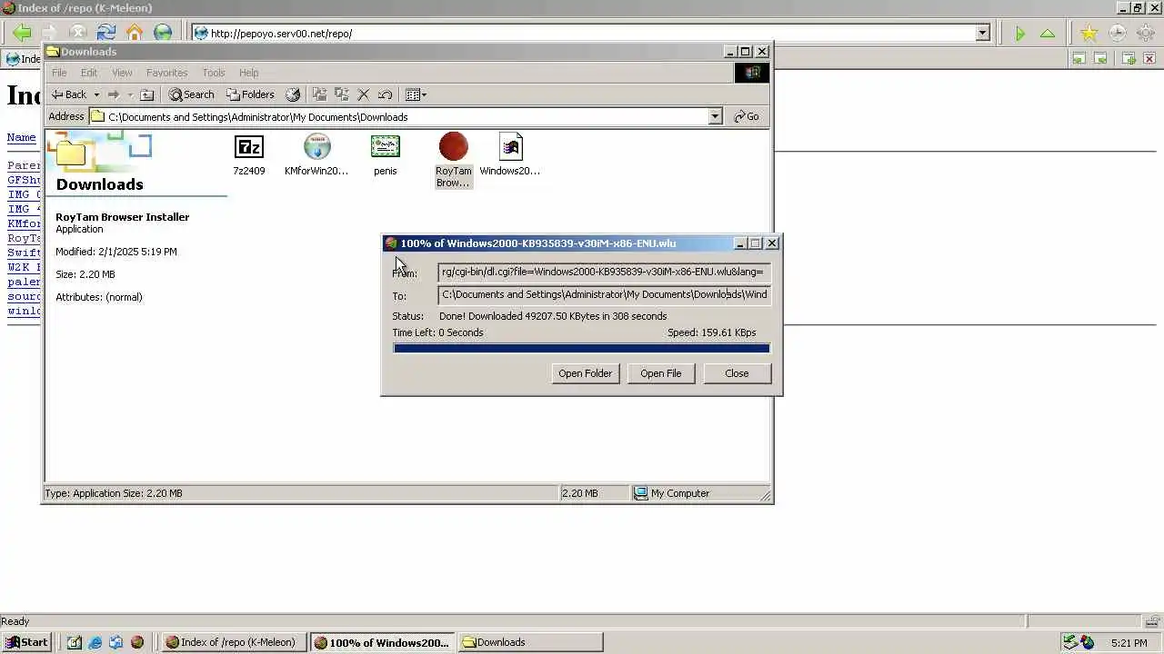The height and width of the screenshot is (654, 1164).
Task: Click the 5:21 PM clock in tray
Action: (x=1129, y=643)
